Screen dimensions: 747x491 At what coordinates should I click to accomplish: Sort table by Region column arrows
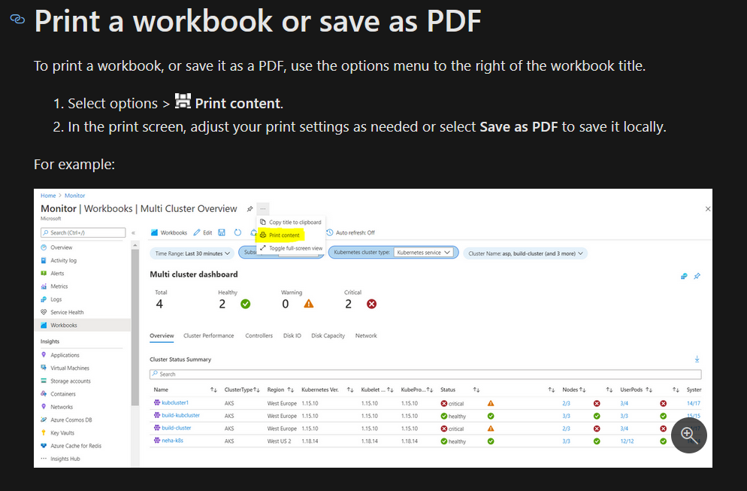click(x=291, y=390)
